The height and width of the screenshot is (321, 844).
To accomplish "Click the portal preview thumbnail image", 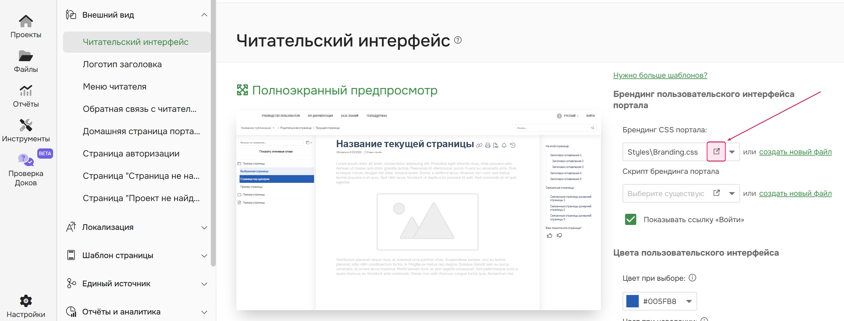I will click(x=418, y=210).
